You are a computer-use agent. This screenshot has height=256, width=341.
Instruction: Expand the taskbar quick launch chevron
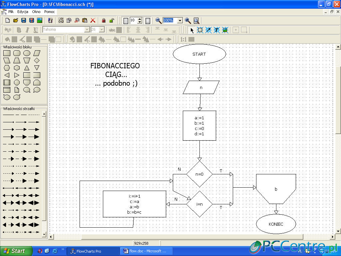click(x=63, y=250)
